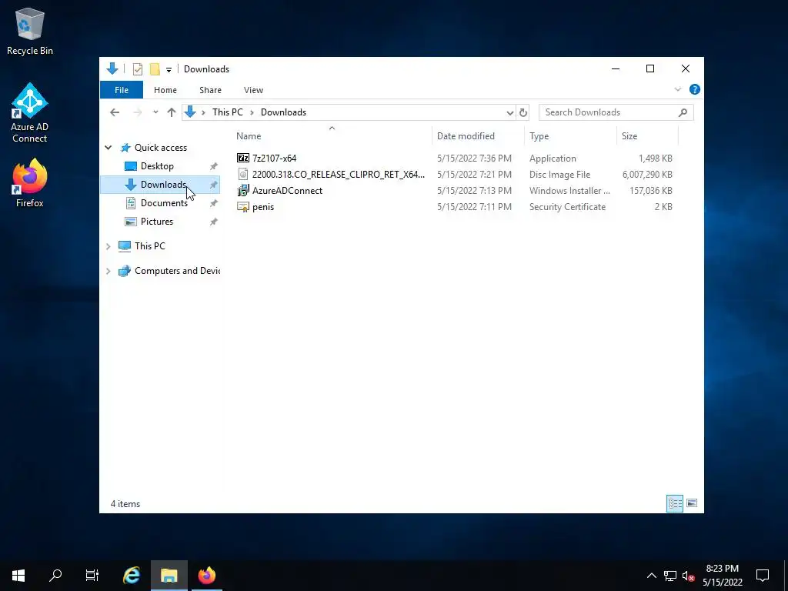Open Firefox from the taskbar
The image size is (788, 591).
pos(206,576)
